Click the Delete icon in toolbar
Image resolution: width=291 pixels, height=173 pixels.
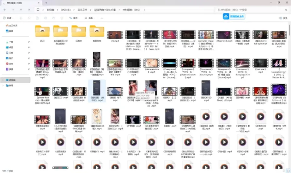[x=62, y=18]
